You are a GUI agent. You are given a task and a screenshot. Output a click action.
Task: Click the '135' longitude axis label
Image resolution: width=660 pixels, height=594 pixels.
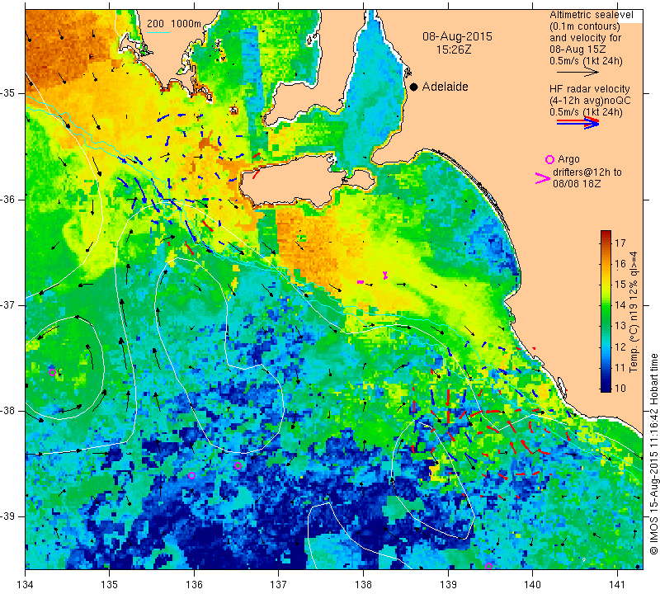110,584
